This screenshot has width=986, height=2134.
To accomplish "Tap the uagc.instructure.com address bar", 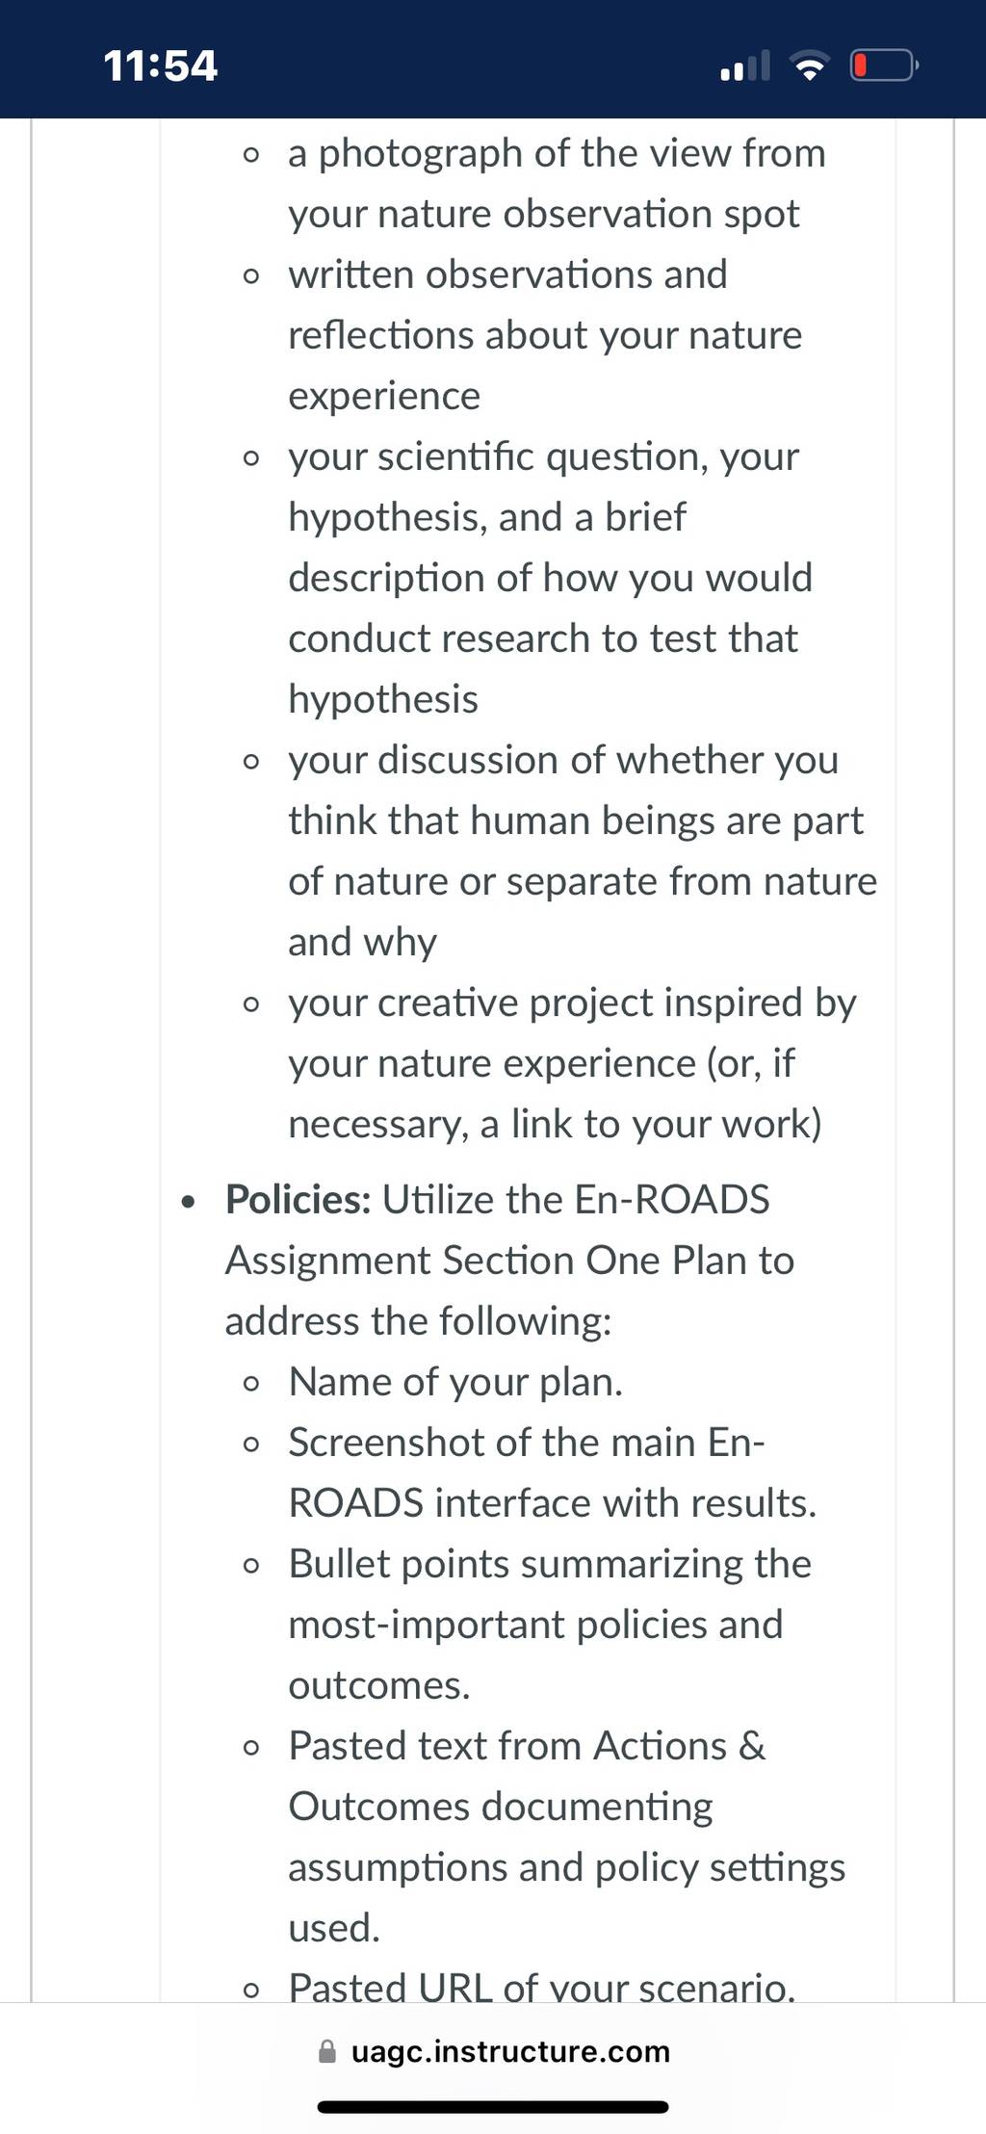I will pos(493,2051).
